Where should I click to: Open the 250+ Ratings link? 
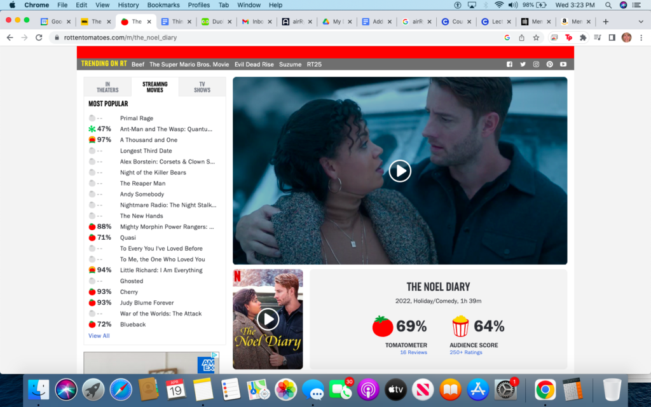pyautogui.click(x=466, y=352)
